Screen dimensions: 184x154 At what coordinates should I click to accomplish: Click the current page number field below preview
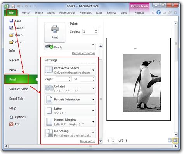[115, 140]
